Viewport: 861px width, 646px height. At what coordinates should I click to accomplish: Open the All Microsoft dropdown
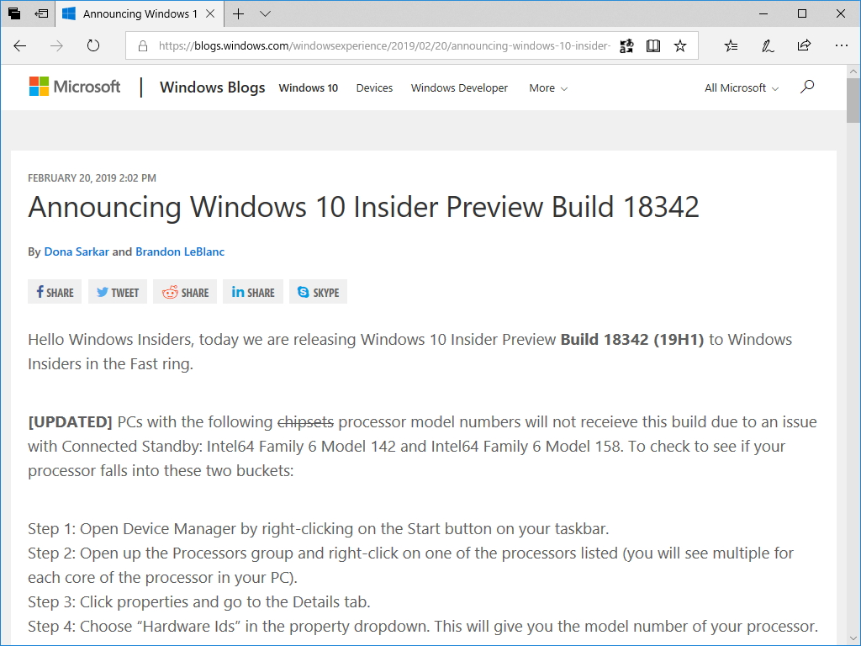point(740,87)
